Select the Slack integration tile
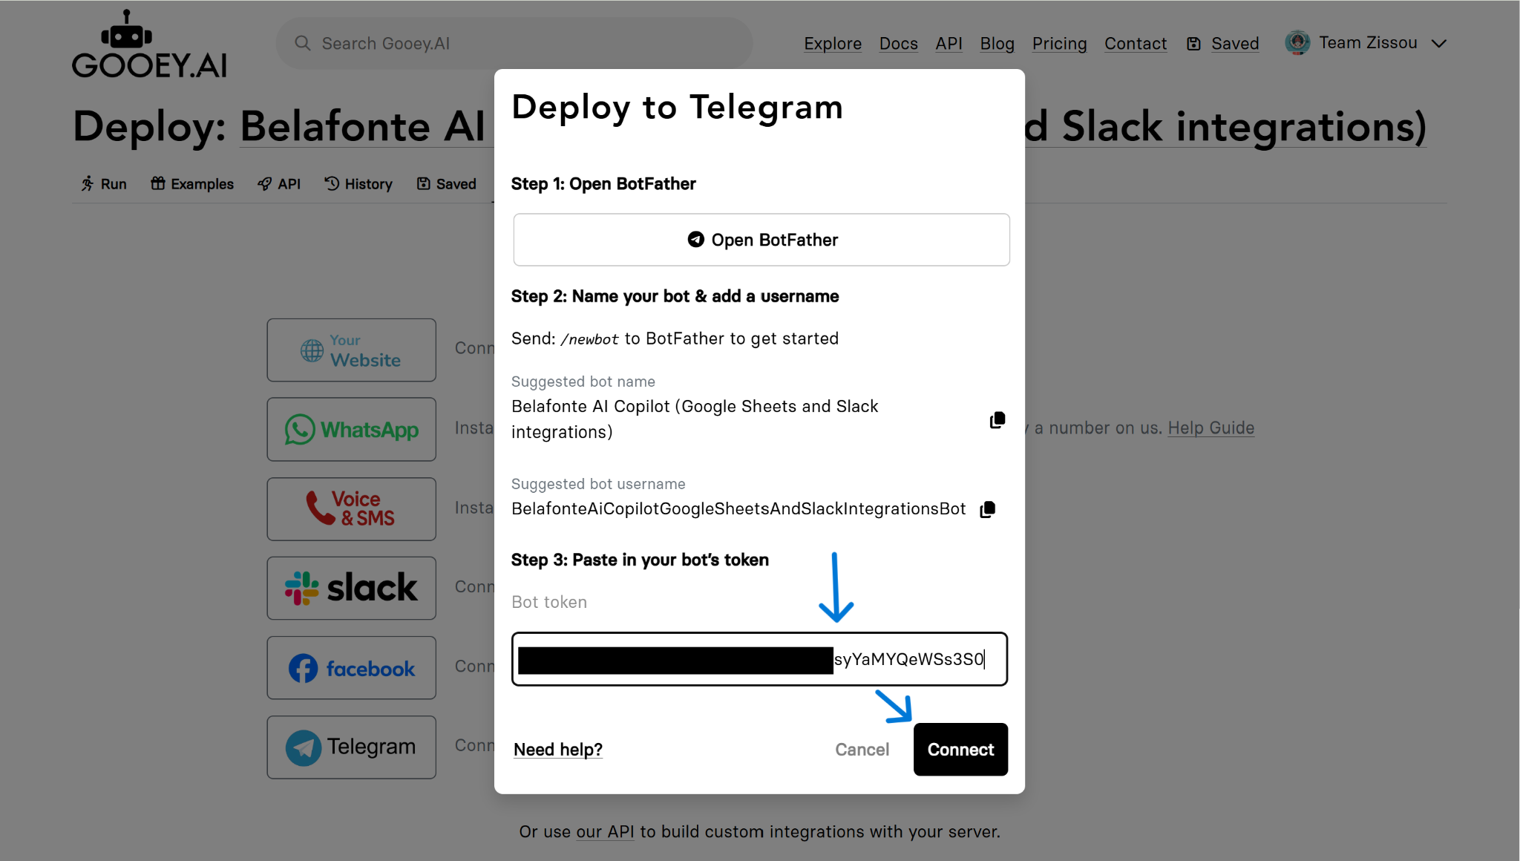Image resolution: width=1520 pixels, height=861 pixels. click(x=351, y=588)
